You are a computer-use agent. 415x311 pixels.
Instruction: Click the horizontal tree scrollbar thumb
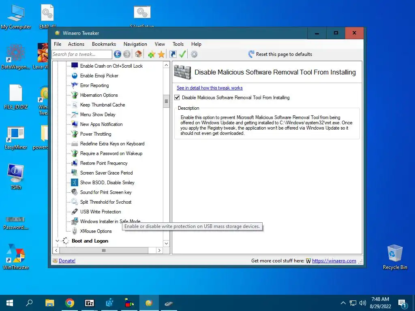coord(104,250)
